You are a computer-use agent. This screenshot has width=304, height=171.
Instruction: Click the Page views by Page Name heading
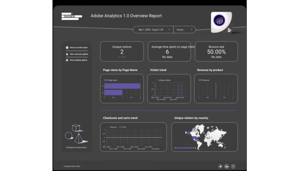[120, 70]
